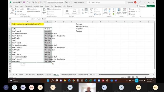164x92 pixels.
Task: Switch to the Text Box sheet tab
Action: (x=48, y=75)
